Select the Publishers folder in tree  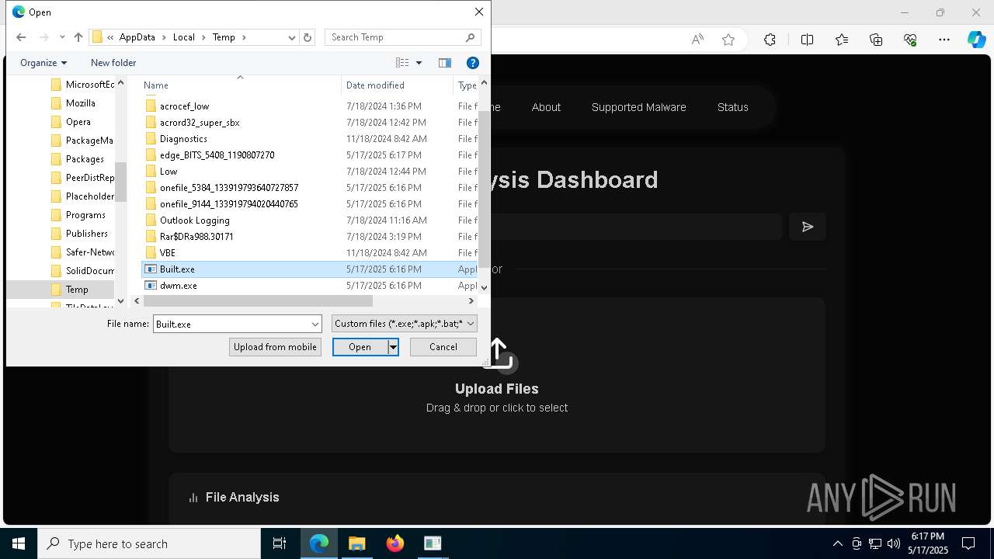pos(87,234)
